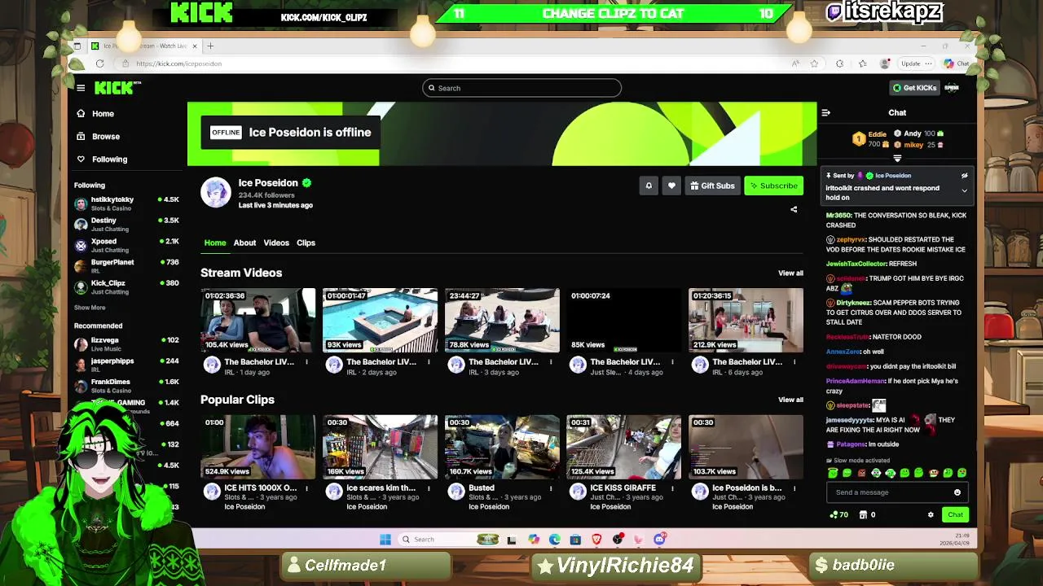Reload the page with browser refresh icon
1043x586 pixels.
tap(99, 63)
